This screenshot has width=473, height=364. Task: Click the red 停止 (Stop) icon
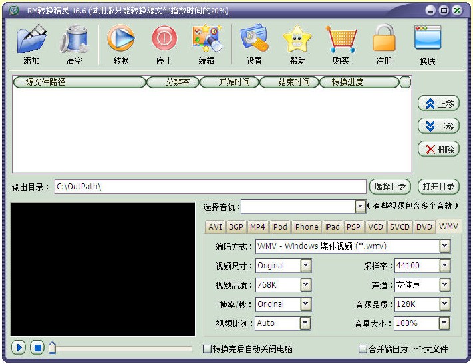[x=164, y=39]
